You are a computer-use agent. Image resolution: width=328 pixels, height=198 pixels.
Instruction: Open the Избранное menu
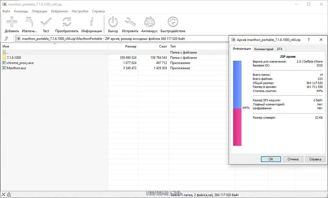pos(59,11)
